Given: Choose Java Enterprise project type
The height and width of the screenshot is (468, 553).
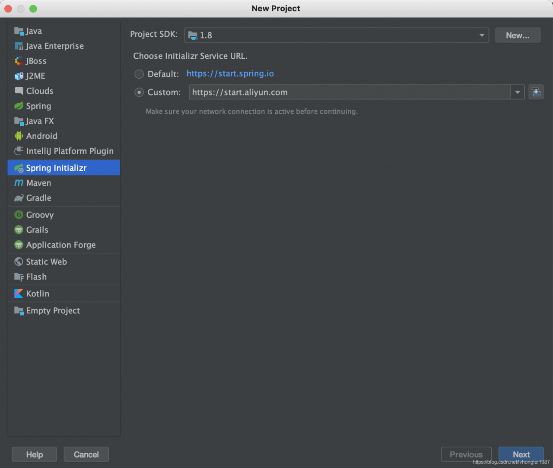Looking at the screenshot, I should 64,46.
